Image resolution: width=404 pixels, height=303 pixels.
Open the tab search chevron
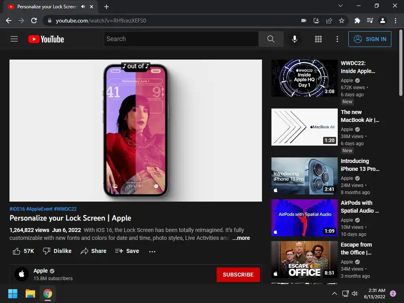[340, 6]
